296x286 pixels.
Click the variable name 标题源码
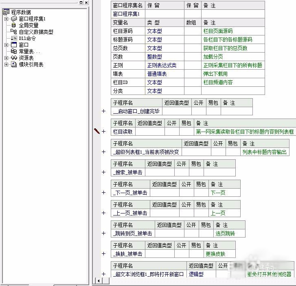point(123,40)
